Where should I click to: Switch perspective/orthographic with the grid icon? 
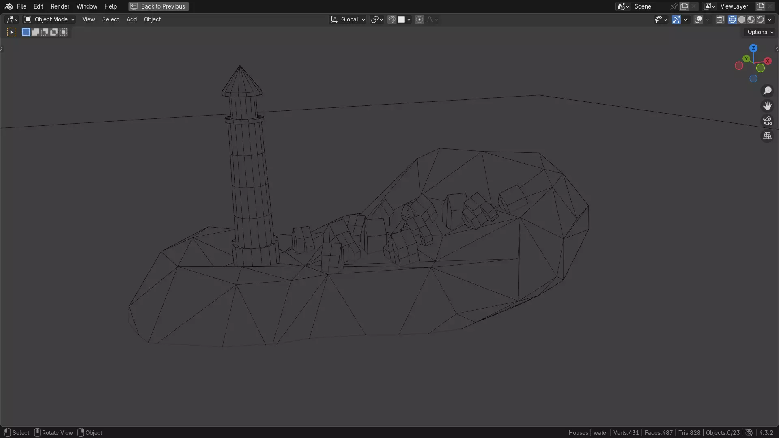(767, 136)
